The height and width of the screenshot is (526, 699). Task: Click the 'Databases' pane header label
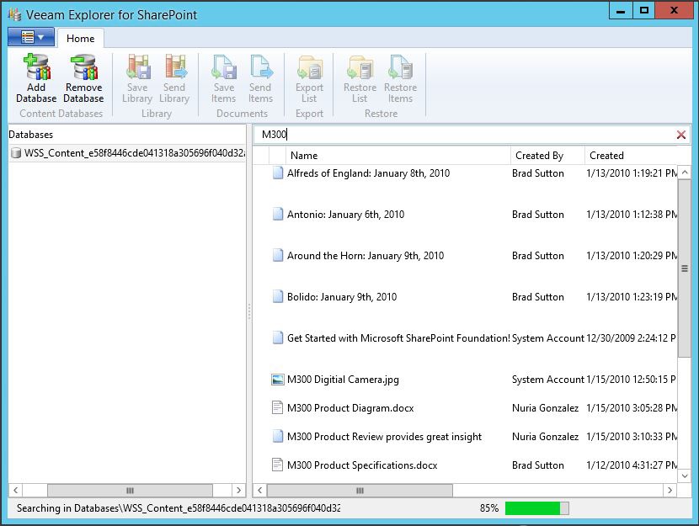point(31,135)
